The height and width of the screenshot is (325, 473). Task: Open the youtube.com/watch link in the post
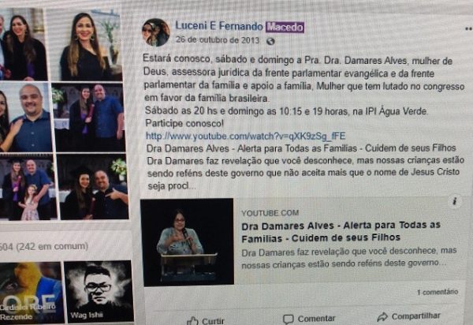click(245, 136)
